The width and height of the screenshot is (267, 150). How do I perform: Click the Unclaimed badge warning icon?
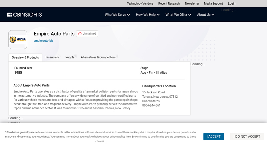pos(80,34)
